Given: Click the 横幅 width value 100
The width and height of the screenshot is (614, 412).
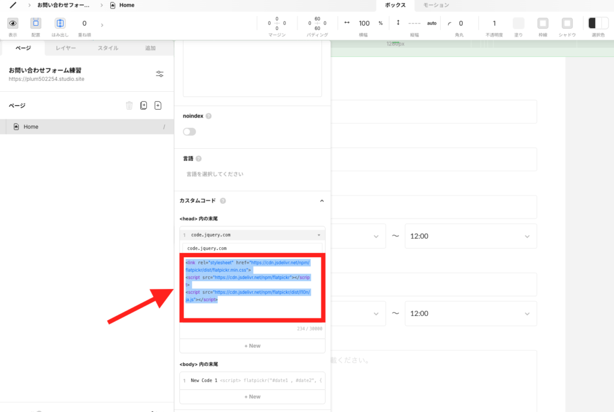Looking at the screenshot, I should coord(364,23).
